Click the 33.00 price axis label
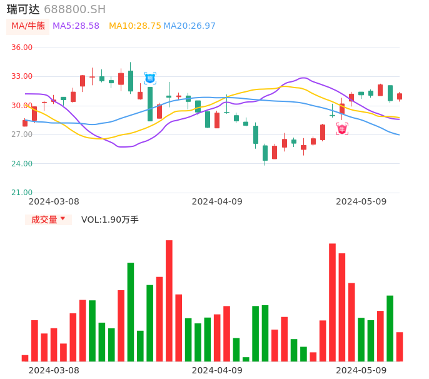 (22, 76)
